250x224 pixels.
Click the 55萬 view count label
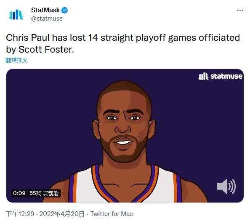(x=44, y=193)
